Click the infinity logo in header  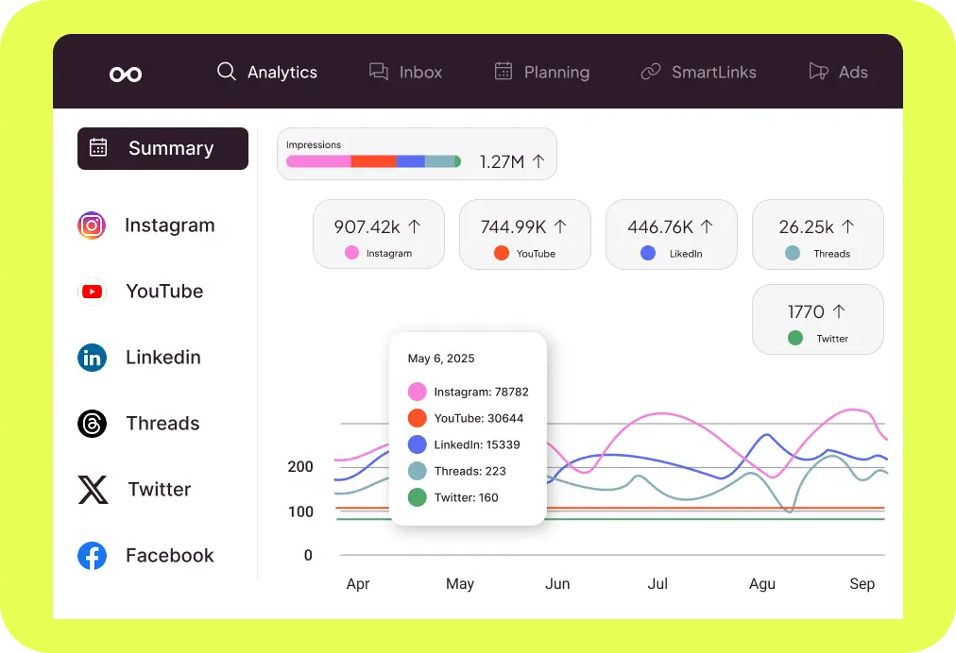pyautogui.click(x=126, y=74)
